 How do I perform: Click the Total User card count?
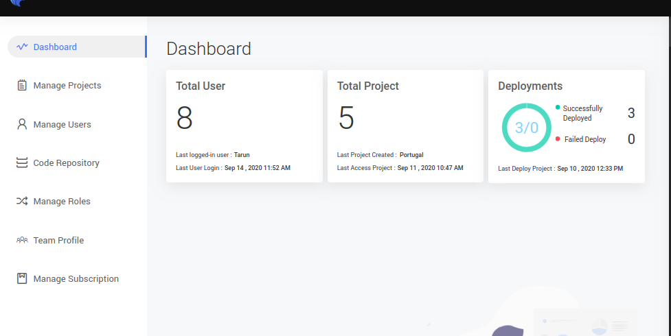pyautogui.click(x=185, y=119)
